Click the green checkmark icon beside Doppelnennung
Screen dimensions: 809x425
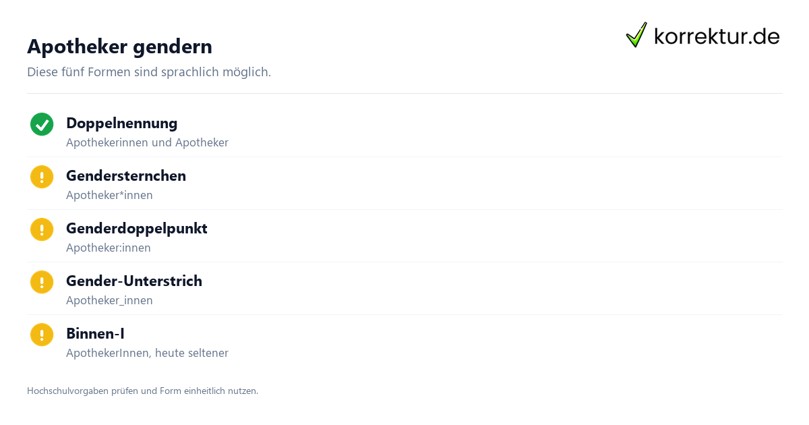42,124
